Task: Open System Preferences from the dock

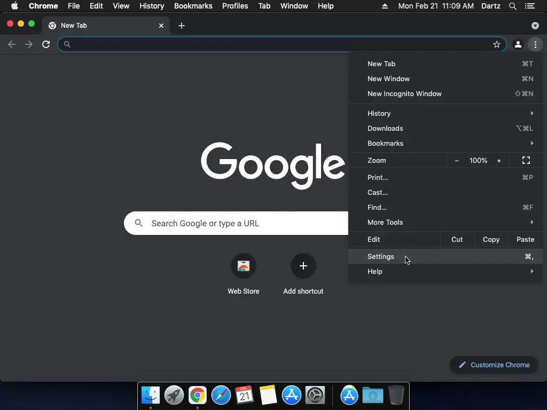Action: 315,396
